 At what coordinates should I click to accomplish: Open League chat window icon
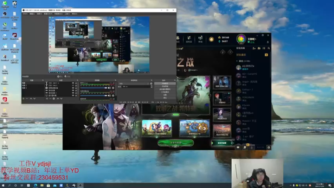pos(238,147)
